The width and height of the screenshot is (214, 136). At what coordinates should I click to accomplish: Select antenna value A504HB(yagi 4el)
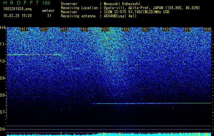[x=120, y=16]
